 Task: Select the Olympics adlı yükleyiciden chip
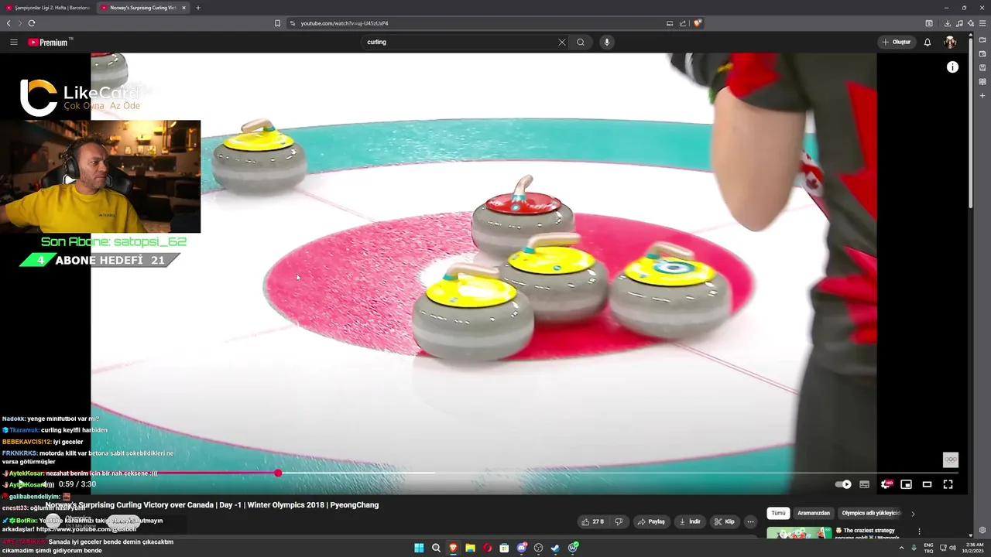tap(871, 513)
